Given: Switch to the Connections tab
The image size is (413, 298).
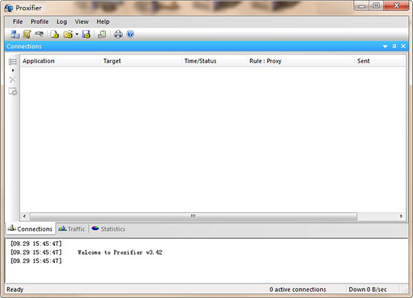Looking at the screenshot, I should 30,229.
